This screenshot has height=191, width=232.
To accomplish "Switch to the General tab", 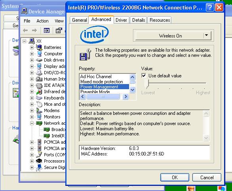I will pyautogui.click(x=79, y=20).
